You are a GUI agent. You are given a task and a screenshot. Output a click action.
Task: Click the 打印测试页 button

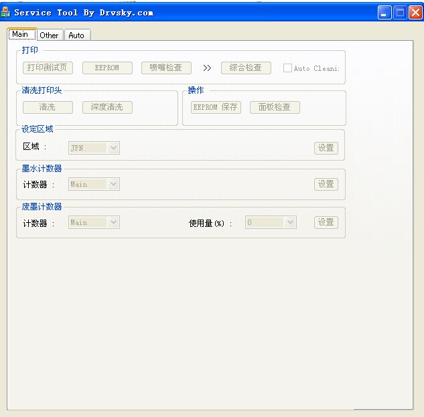click(48, 68)
